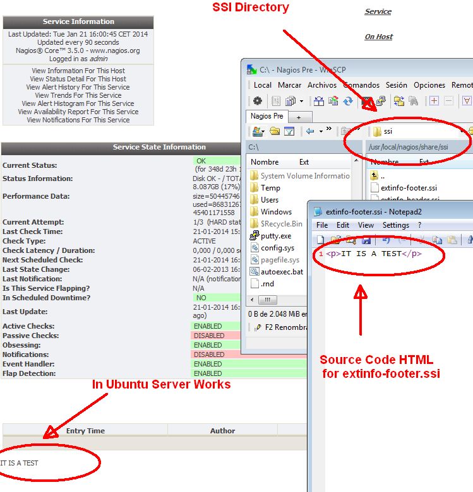Image resolution: width=473 pixels, height=492 pixels.
Task: Open the Archivos menu in WinSCP
Action: (x=322, y=85)
